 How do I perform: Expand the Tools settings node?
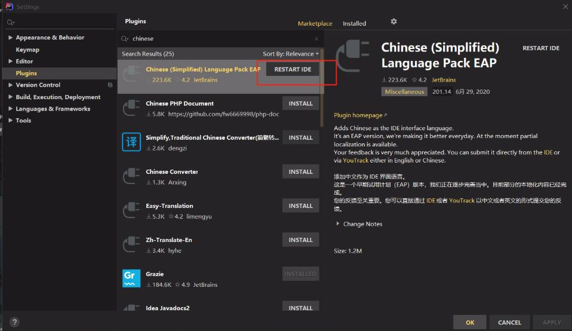point(10,120)
